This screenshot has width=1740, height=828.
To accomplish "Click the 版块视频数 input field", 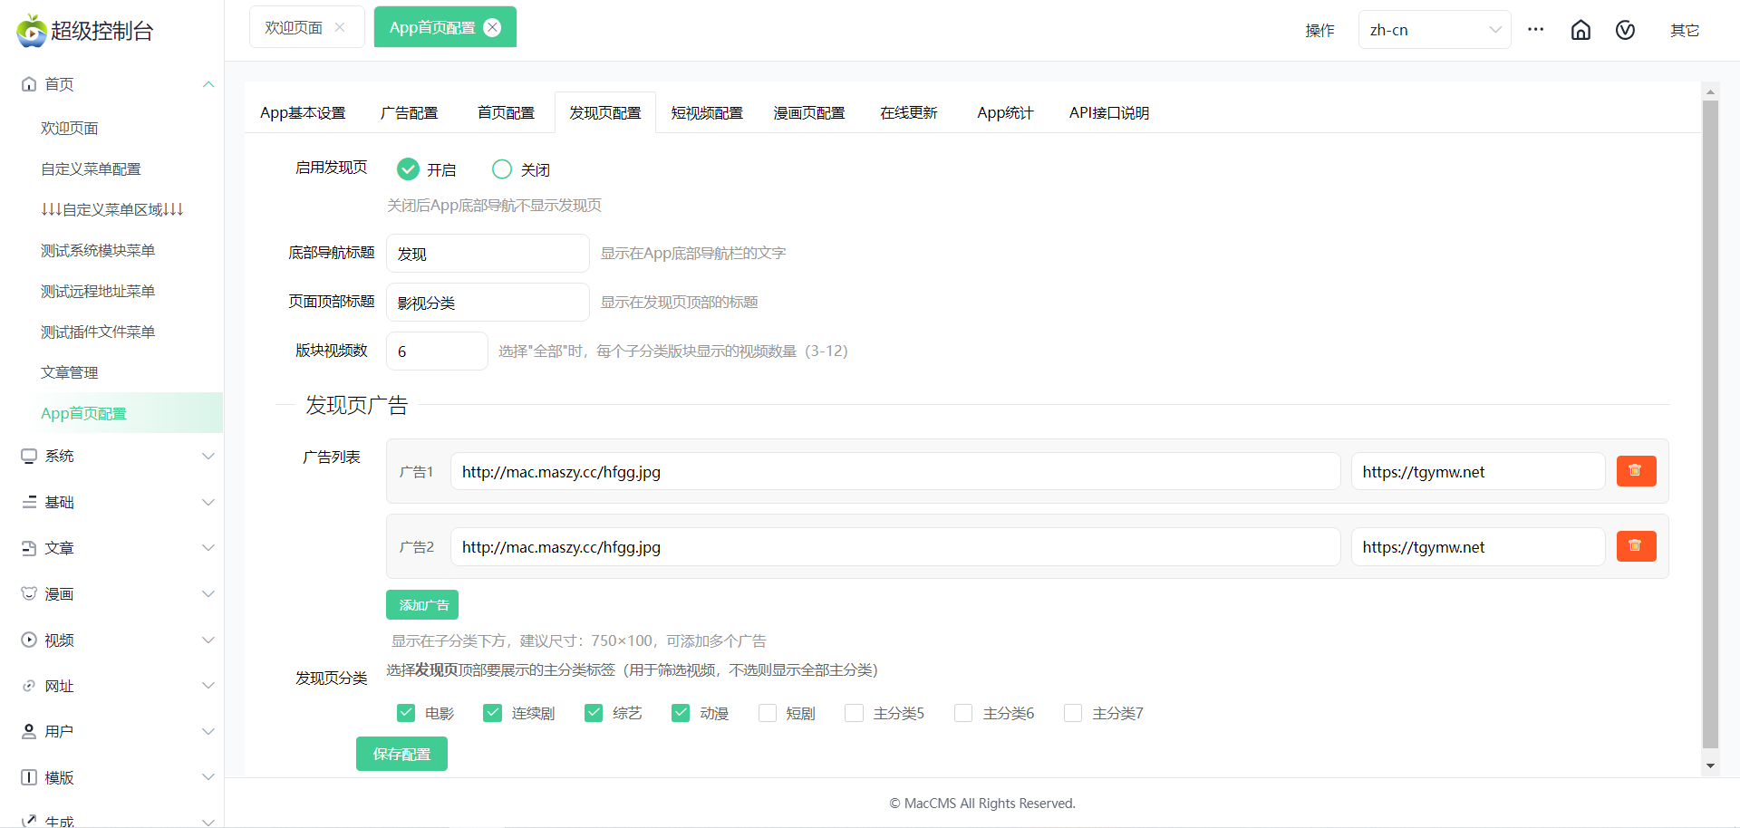I will coord(437,351).
